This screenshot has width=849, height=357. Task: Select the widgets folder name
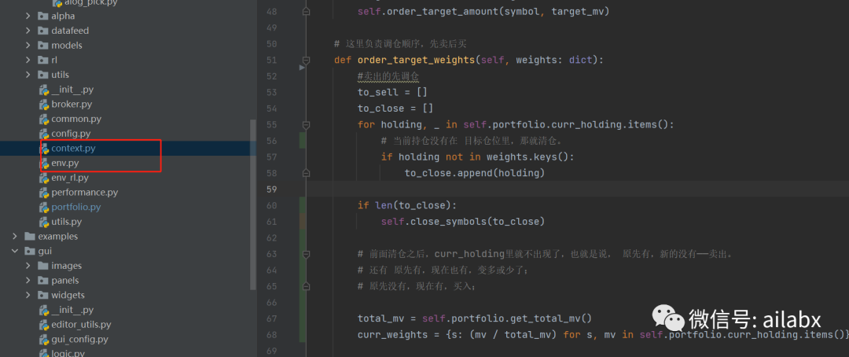(x=68, y=295)
